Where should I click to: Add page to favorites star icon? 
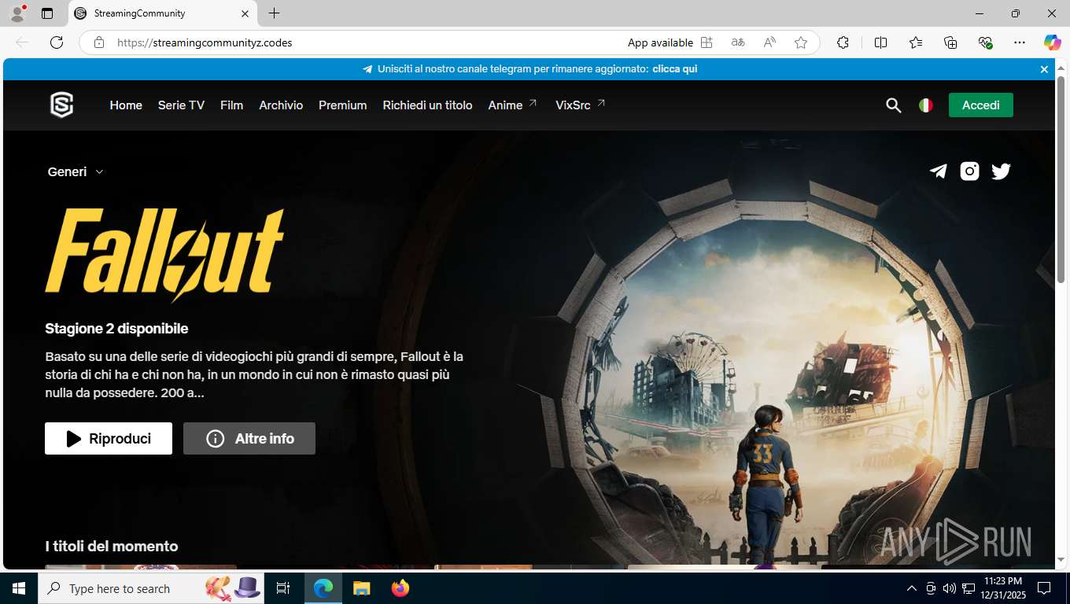[x=801, y=42]
